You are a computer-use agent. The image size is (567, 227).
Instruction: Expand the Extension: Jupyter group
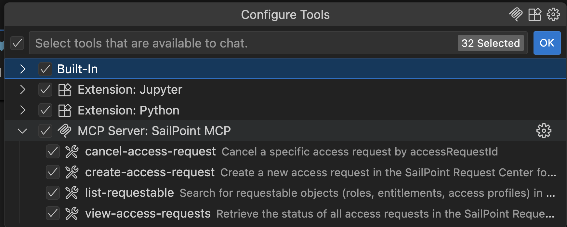(22, 89)
